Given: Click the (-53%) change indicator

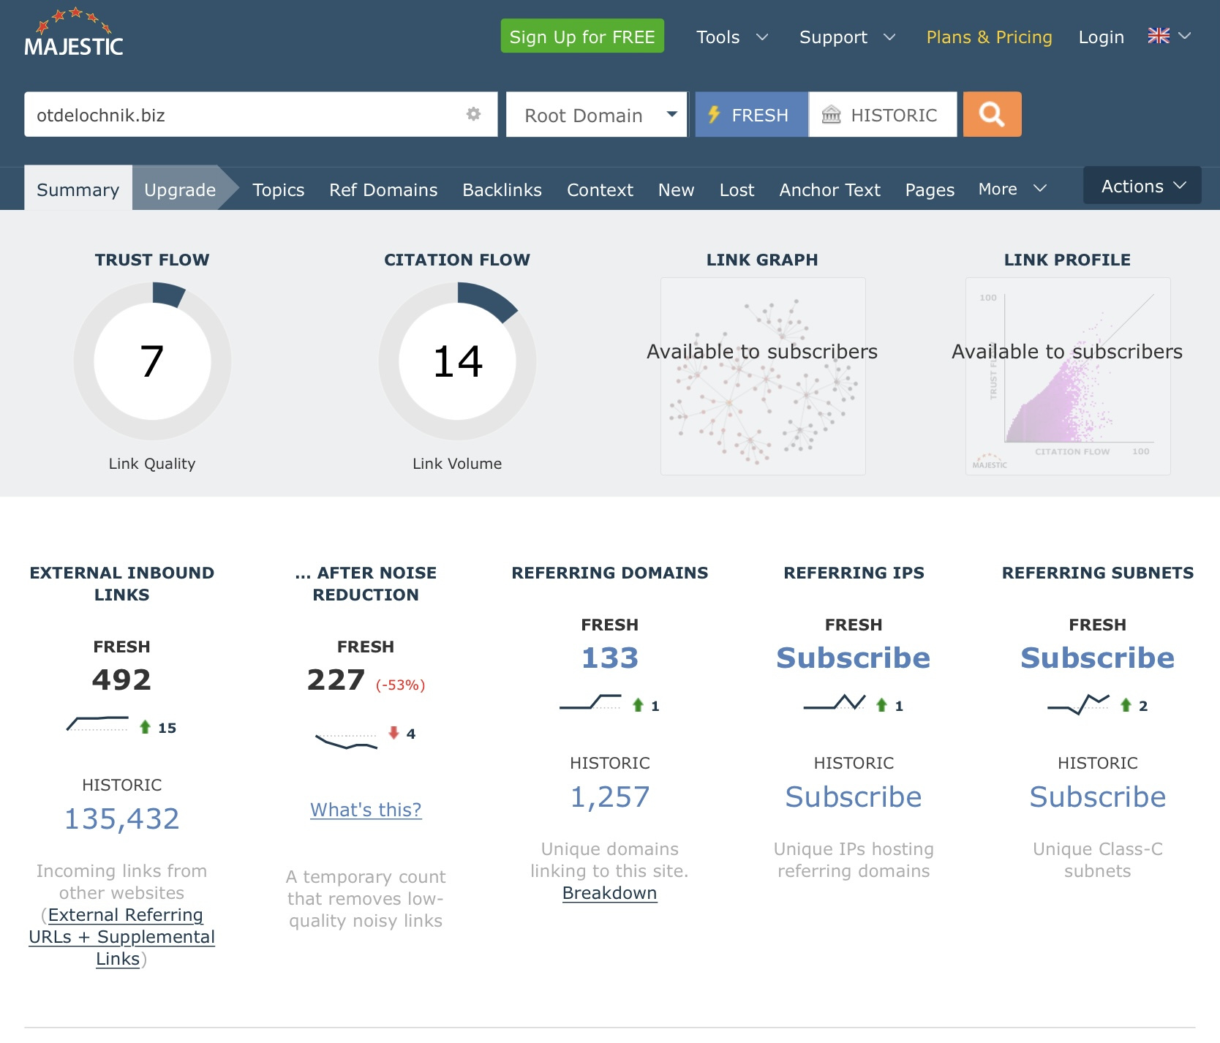Looking at the screenshot, I should [x=400, y=685].
